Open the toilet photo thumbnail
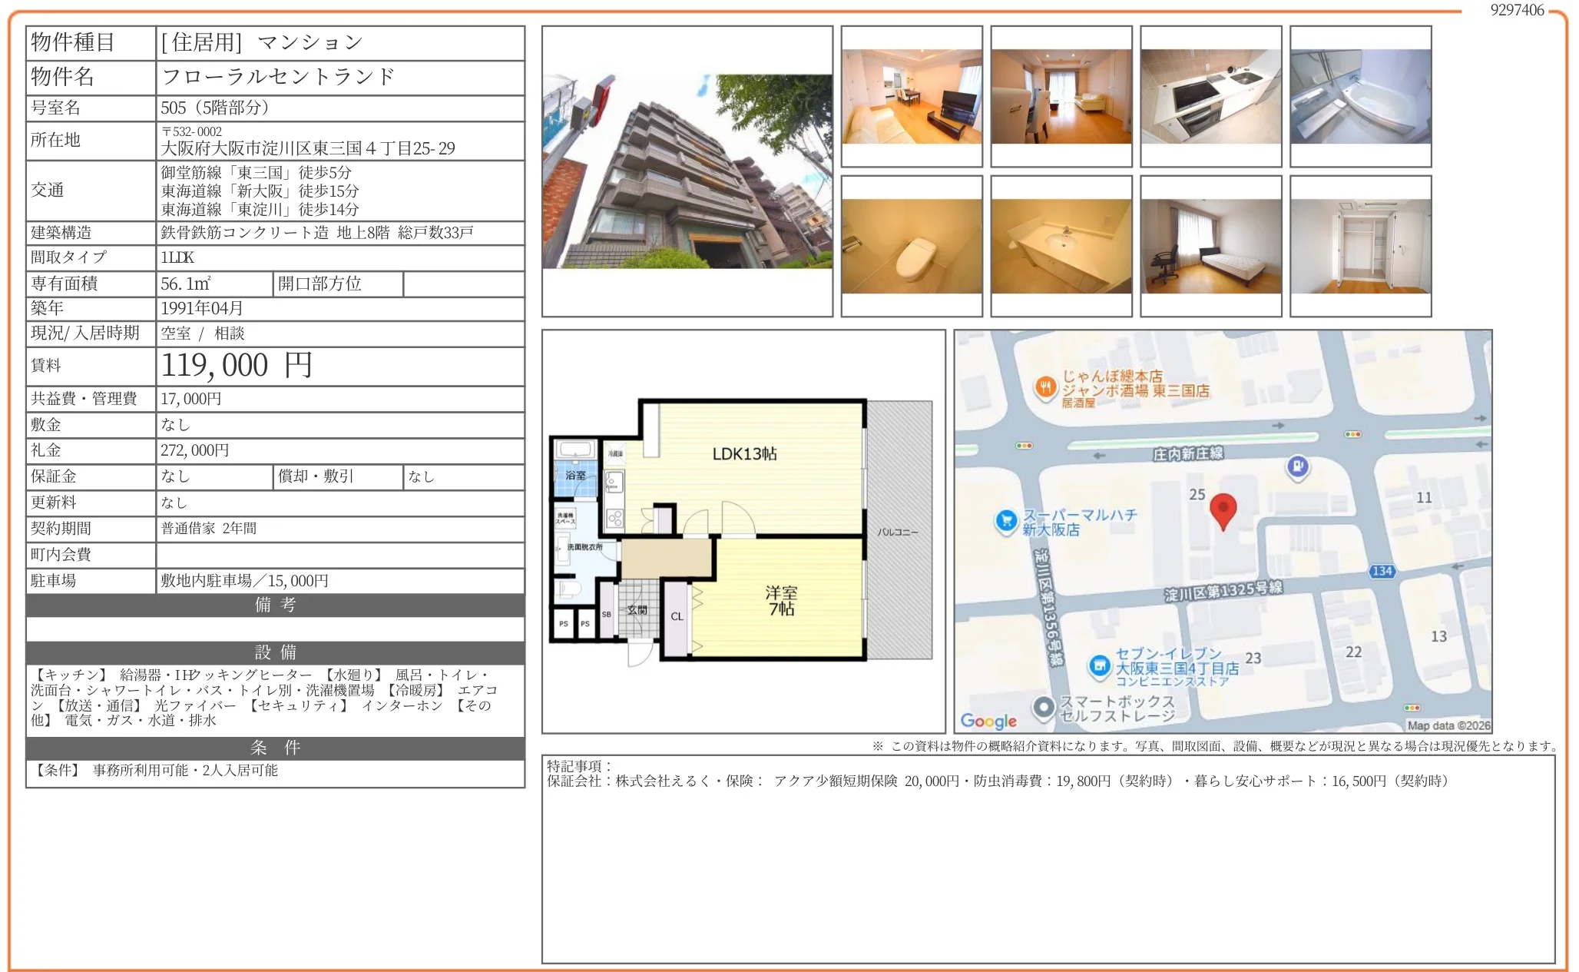Viewport: 1579px width, 972px height. tap(912, 246)
